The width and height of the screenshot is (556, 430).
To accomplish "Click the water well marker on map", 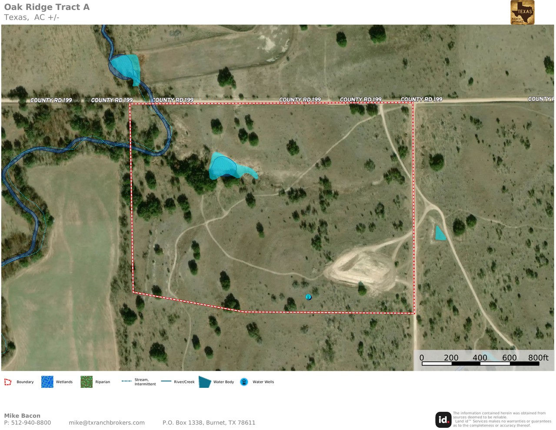I will 308,297.
